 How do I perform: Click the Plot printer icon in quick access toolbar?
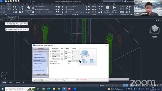pyautogui.click(x=18, y=1)
